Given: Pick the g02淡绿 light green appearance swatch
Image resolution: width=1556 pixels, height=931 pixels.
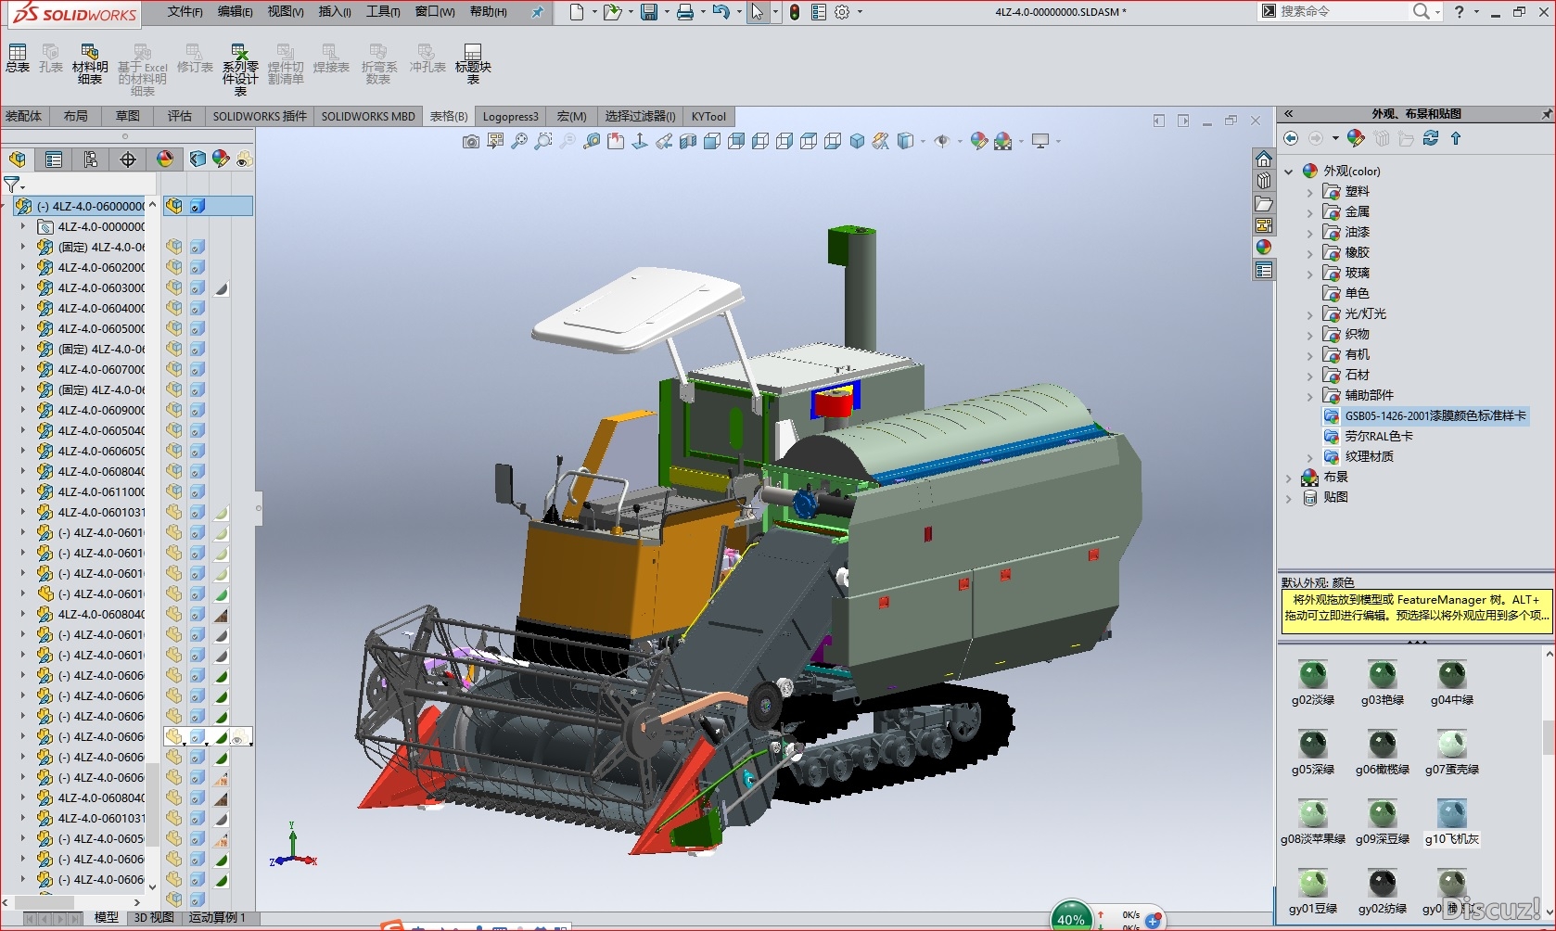Looking at the screenshot, I should pos(1313,684).
